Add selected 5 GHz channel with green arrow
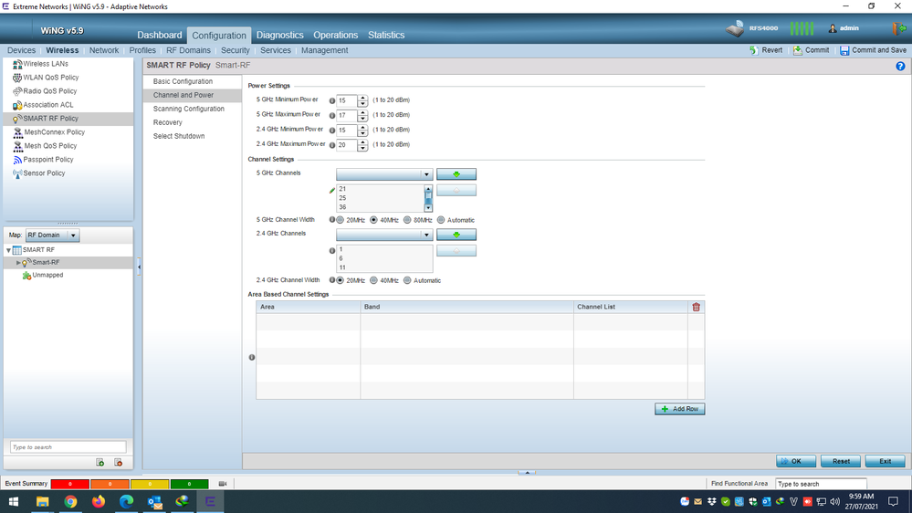912x513 pixels. pos(456,174)
